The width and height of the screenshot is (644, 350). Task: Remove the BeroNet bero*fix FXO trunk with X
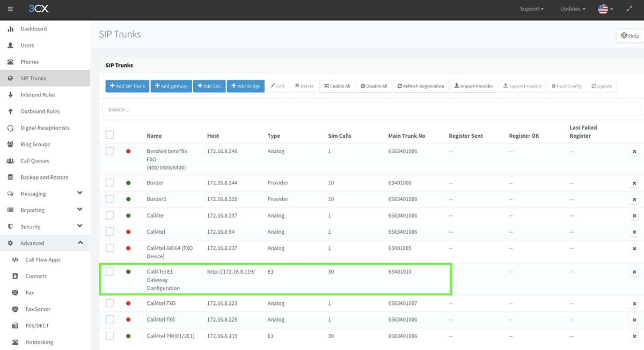tap(634, 152)
